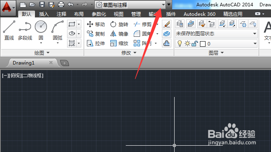271x152 pixels.
Task: Open the layer state dropdown 未保存的图层状态
Action: click(216, 34)
